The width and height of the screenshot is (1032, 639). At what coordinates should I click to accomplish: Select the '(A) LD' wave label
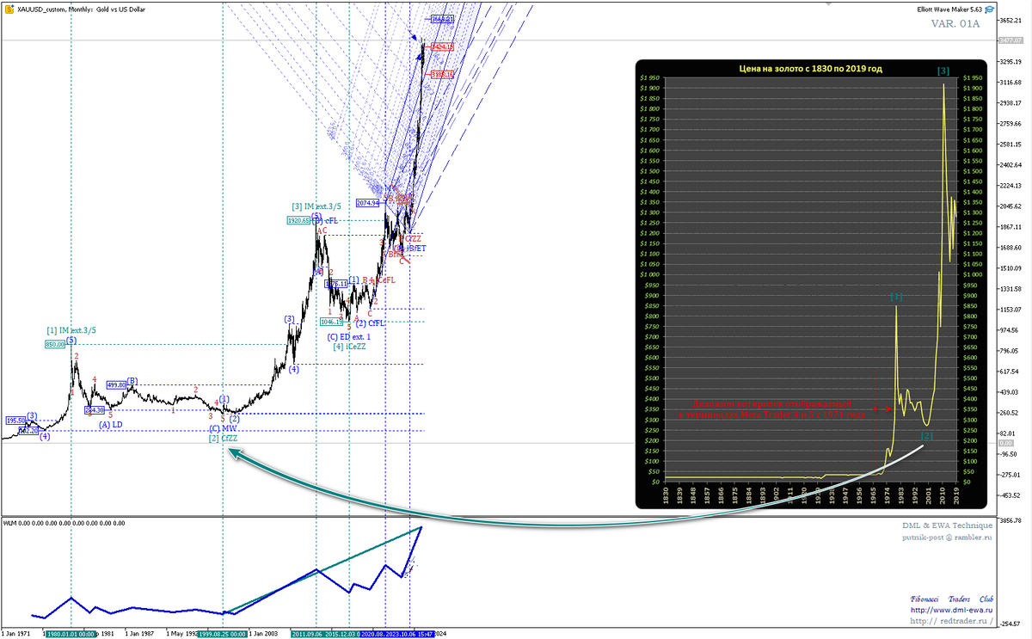[110, 424]
